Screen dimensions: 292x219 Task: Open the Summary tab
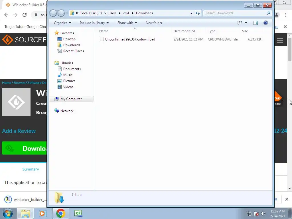pos(31,169)
